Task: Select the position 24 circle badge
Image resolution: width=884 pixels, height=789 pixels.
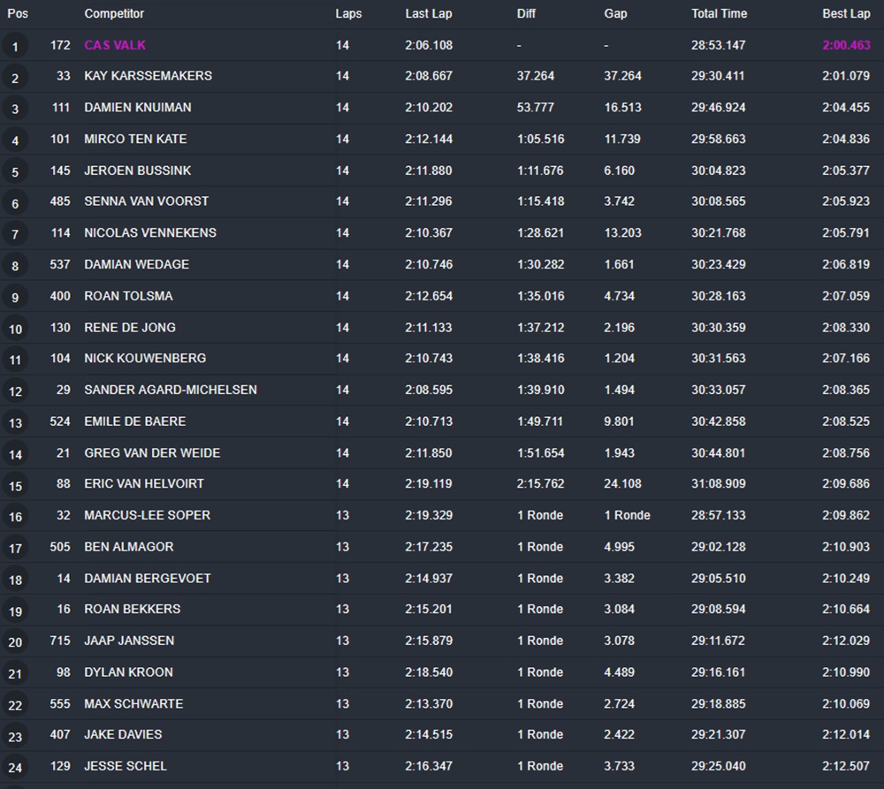Action: [15, 767]
